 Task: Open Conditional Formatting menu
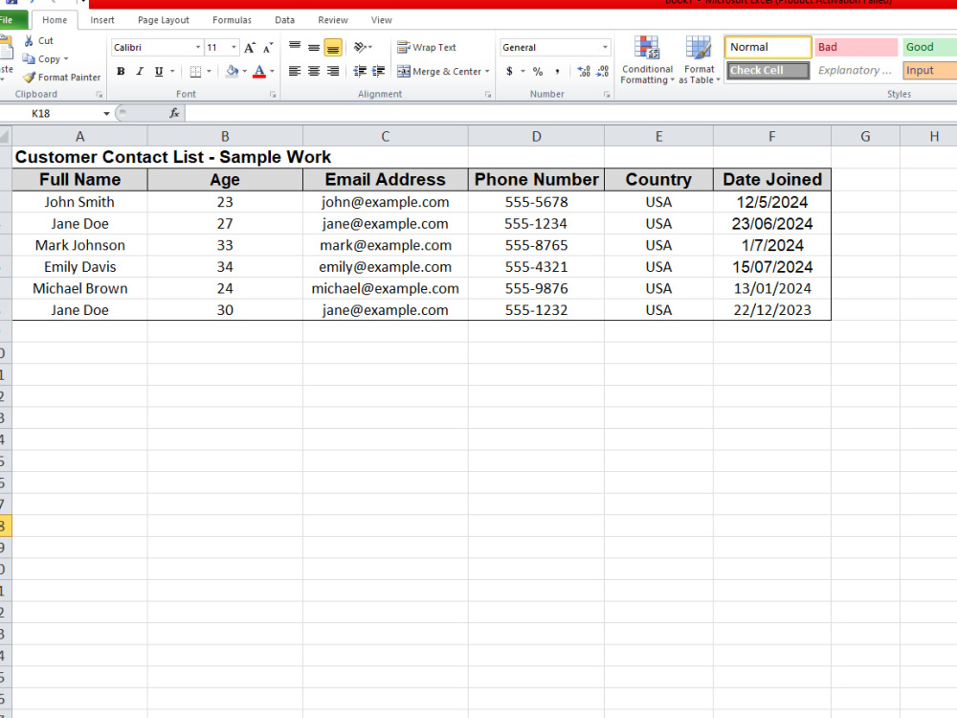point(647,59)
